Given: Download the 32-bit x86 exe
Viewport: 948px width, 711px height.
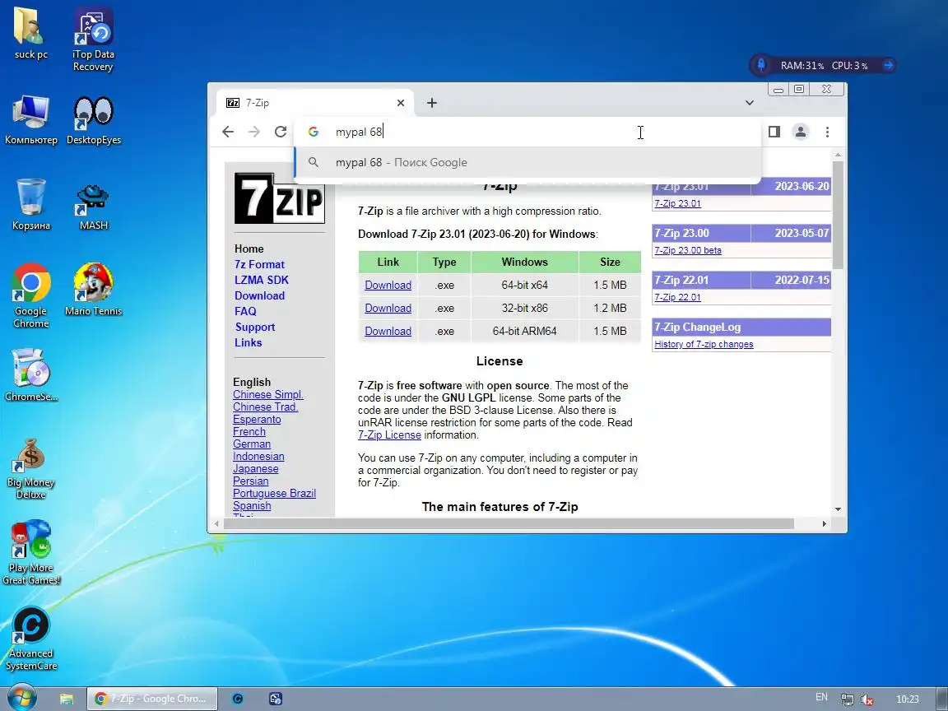Looking at the screenshot, I should pyautogui.click(x=388, y=308).
